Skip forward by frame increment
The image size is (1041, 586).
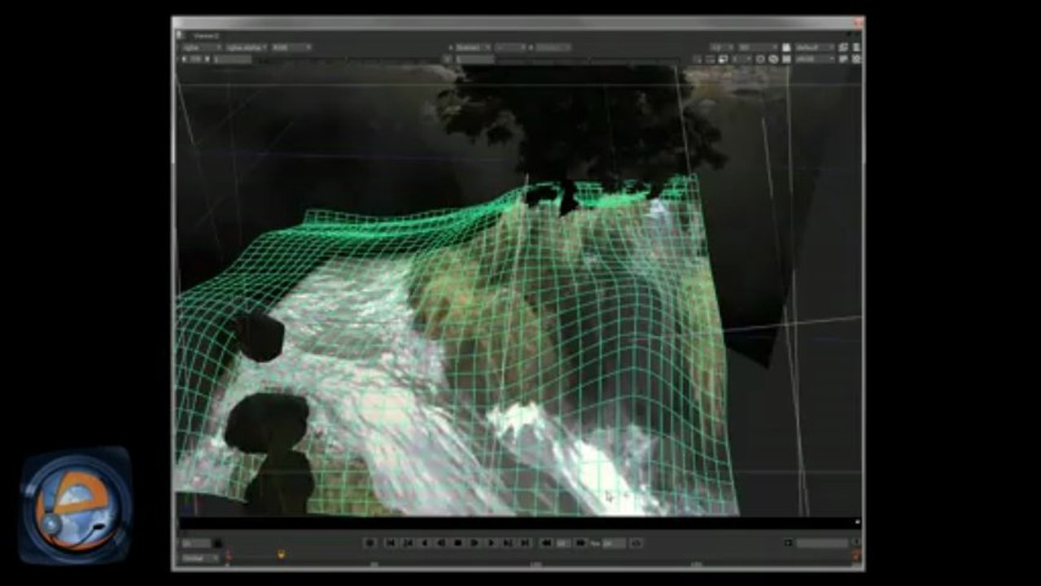(580, 543)
